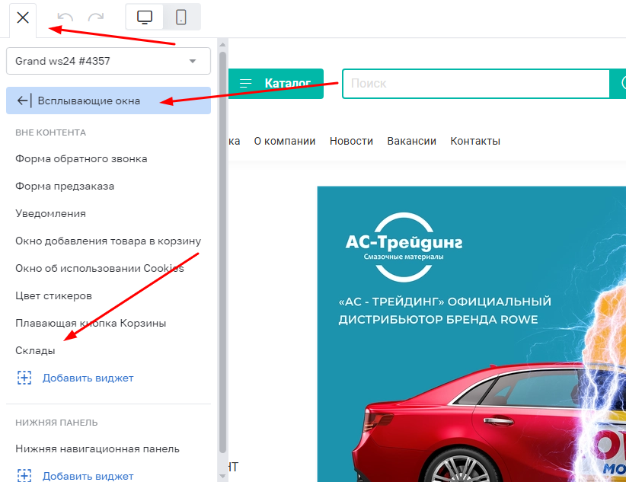Open Форма обратного звонка widget
This screenshot has width=626, height=482.
coord(81,159)
